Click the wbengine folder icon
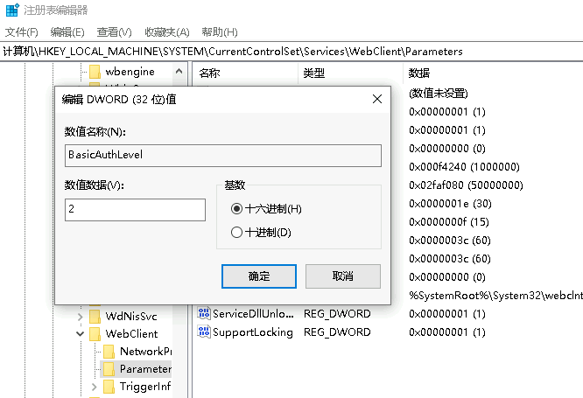This screenshot has height=398, width=583. coord(95,72)
